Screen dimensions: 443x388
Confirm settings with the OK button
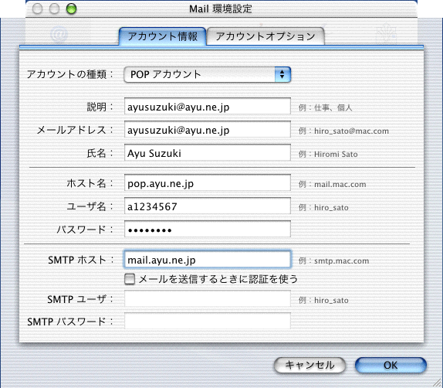click(391, 365)
